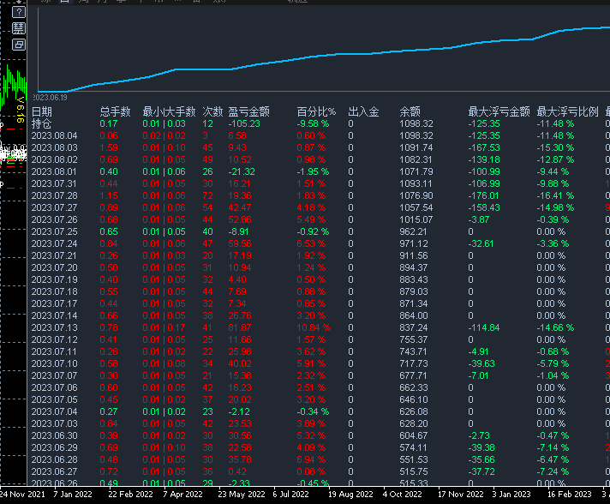Click the 1.59 total lots value

pyautogui.click(x=109, y=148)
